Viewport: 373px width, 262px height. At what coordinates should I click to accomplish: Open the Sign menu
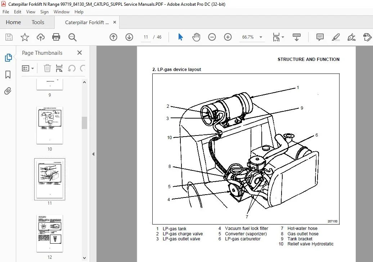click(x=44, y=12)
